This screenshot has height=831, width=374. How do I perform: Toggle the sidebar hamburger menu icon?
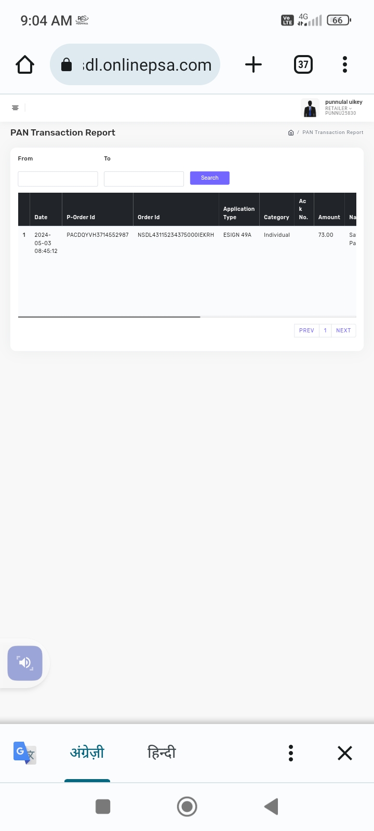[15, 108]
